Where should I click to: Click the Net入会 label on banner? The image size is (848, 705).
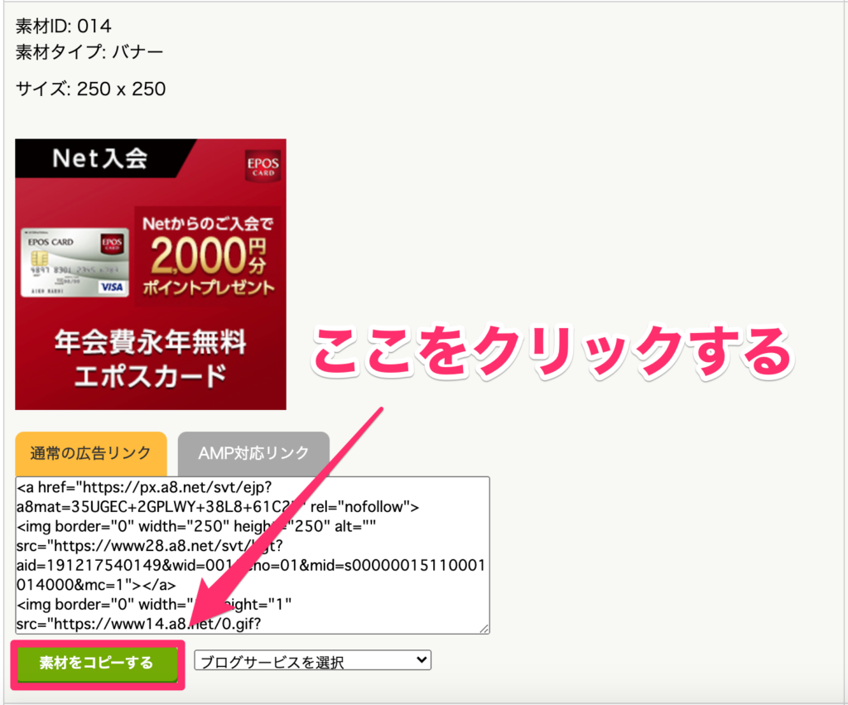click(100, 158)
